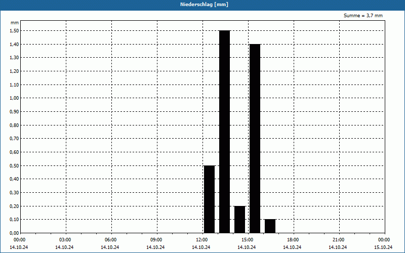Click the y-axis value "0,60"
Image resolution: width=405 pixels, height=253 pixels.
pos(15,152)
